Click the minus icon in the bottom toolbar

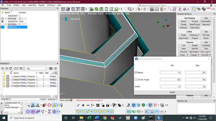tap(88, 105)
